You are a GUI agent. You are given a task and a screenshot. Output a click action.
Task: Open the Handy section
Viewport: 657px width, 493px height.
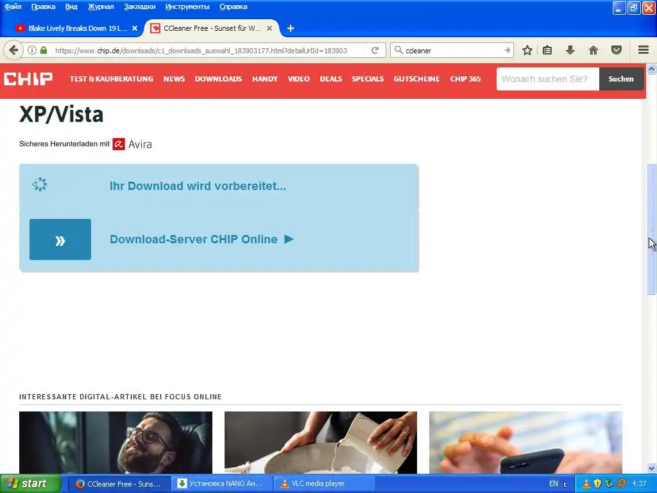click(265, 79)
